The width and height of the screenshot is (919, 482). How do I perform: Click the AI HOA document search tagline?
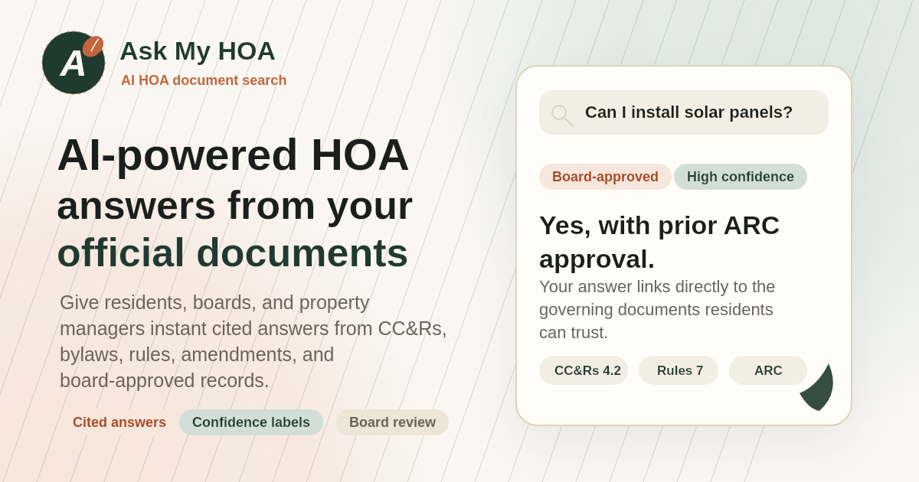(204, 80)
